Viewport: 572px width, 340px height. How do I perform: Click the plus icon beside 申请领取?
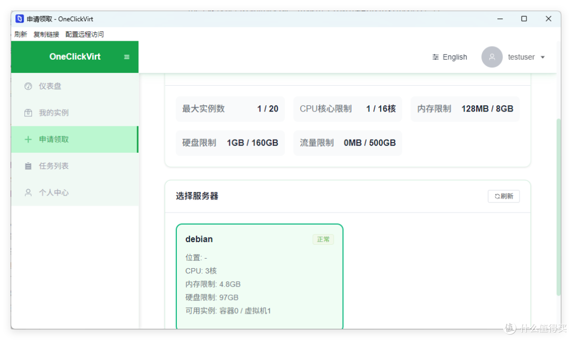[x=28, y=140]
